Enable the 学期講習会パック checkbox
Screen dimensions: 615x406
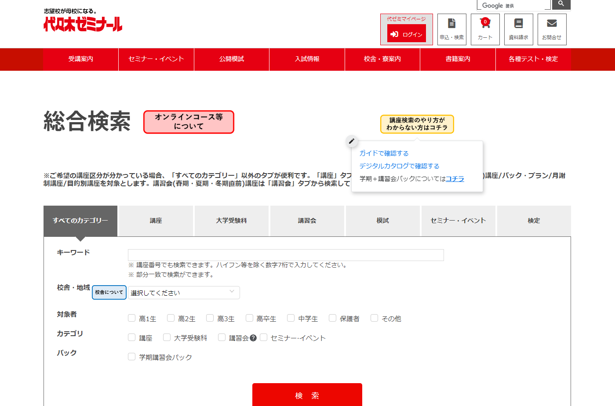point(131,357)
